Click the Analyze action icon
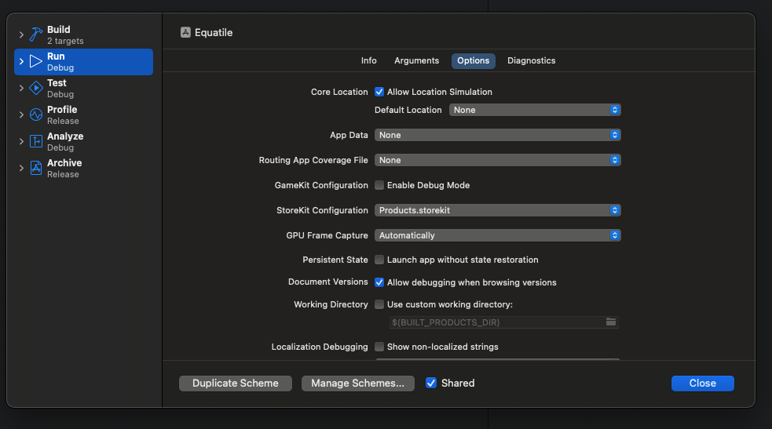This screenshot has width=772, height=429. 36,142
